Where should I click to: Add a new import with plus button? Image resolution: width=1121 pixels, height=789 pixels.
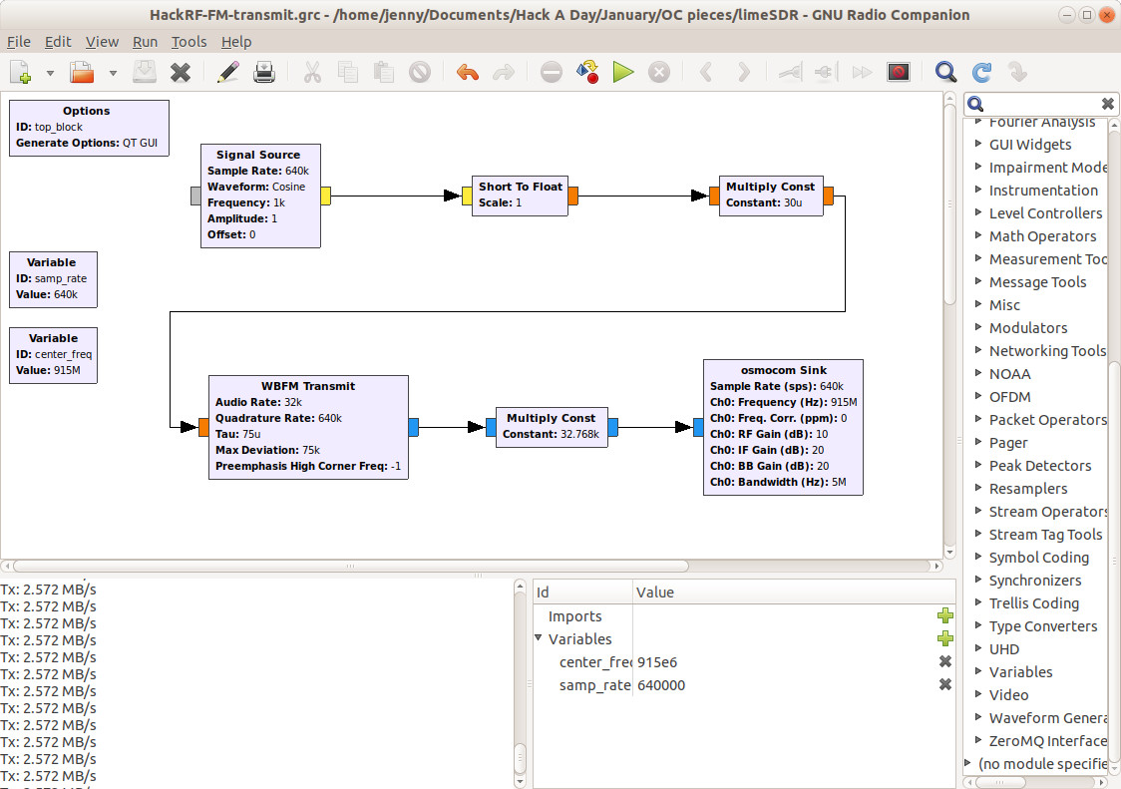[x=944, y=616]
